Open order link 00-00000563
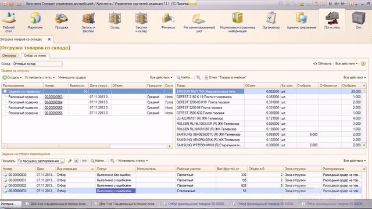The image size is (372, 209). (x=53, y=97)
